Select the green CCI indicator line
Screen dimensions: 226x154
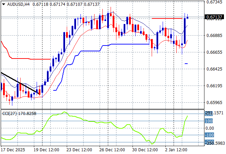[95, 128]
